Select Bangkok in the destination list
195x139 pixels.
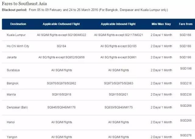[12, 83]
